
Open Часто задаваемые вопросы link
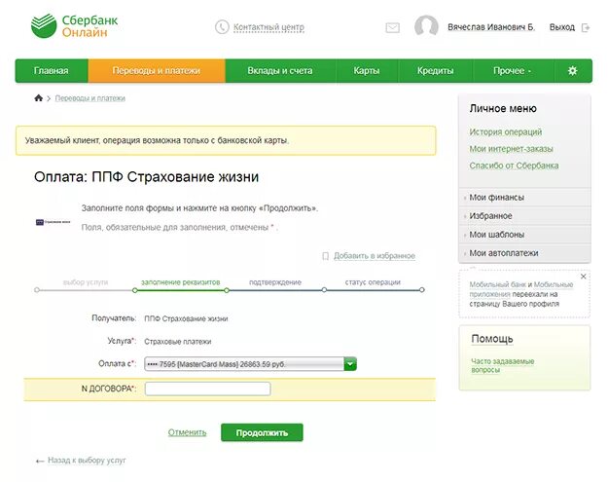[x=503, y=365]
